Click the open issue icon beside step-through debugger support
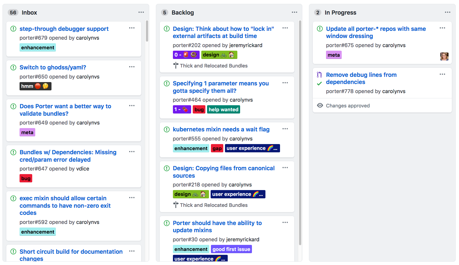 click(x=13, y=29)
